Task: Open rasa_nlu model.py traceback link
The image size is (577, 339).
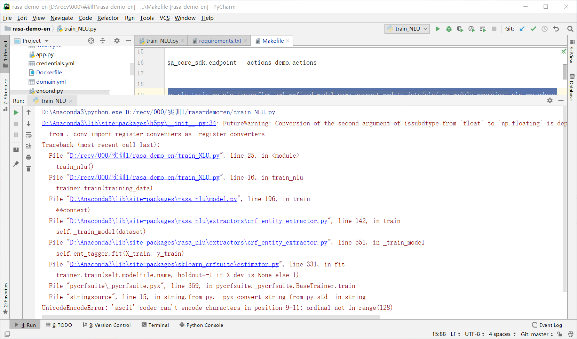Action: tap(153, 199)
